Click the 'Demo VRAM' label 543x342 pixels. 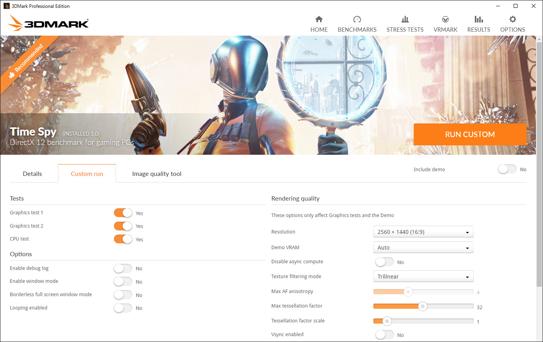click(285, 248)
